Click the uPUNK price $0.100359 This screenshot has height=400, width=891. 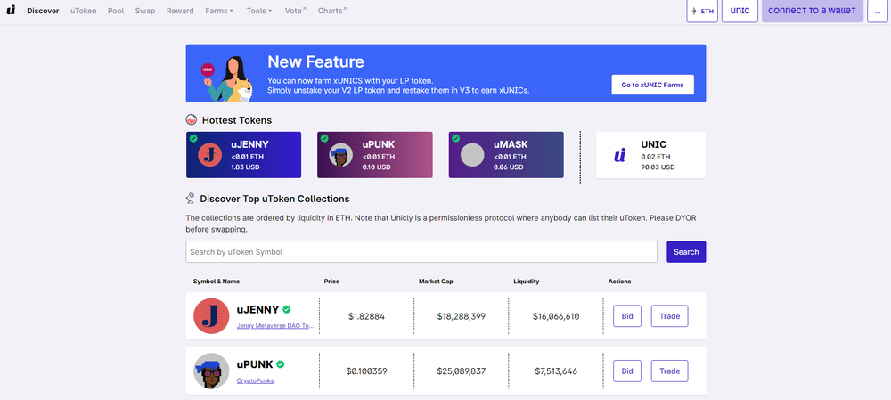[x=366, y=371]
